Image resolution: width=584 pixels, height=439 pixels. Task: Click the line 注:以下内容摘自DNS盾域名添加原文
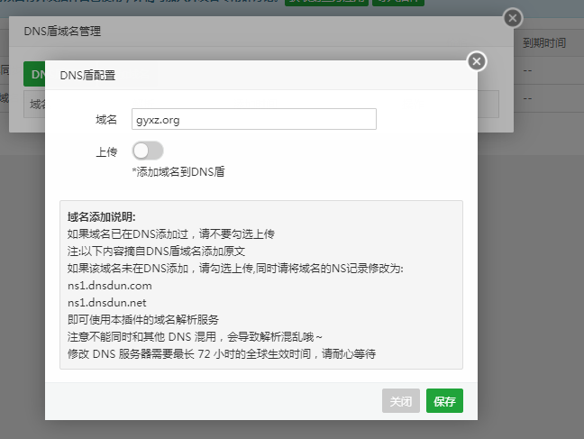(x=156, y=252)
